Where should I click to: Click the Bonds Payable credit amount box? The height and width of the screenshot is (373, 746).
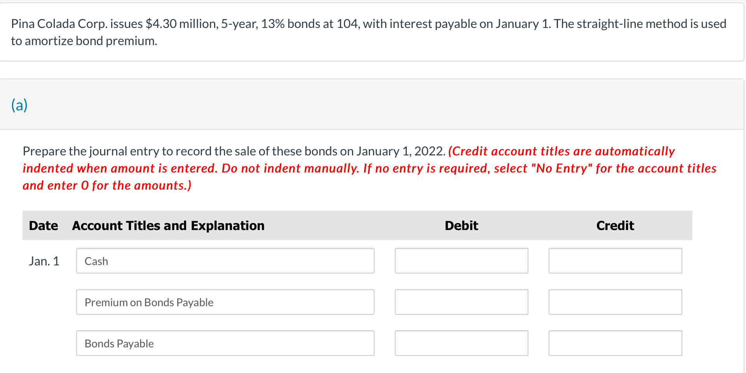click(615, 343)
